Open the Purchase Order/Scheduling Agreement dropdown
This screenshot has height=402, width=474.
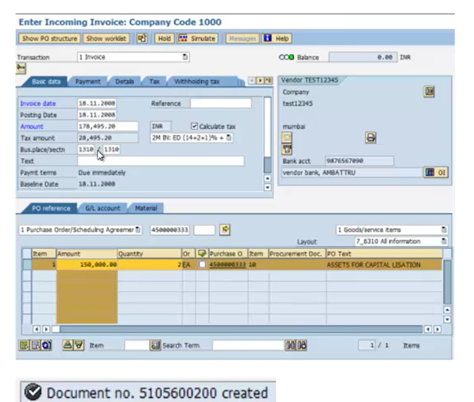81,230
